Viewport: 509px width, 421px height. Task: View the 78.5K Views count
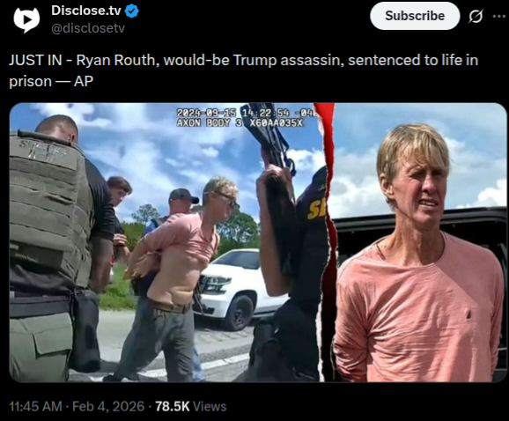(191, 406)
